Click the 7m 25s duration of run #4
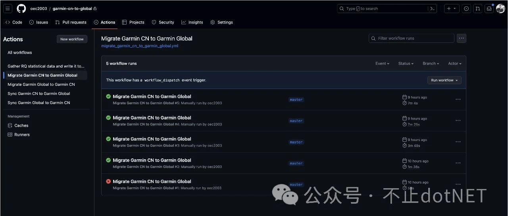508x216 pixels. pos(414,124)
